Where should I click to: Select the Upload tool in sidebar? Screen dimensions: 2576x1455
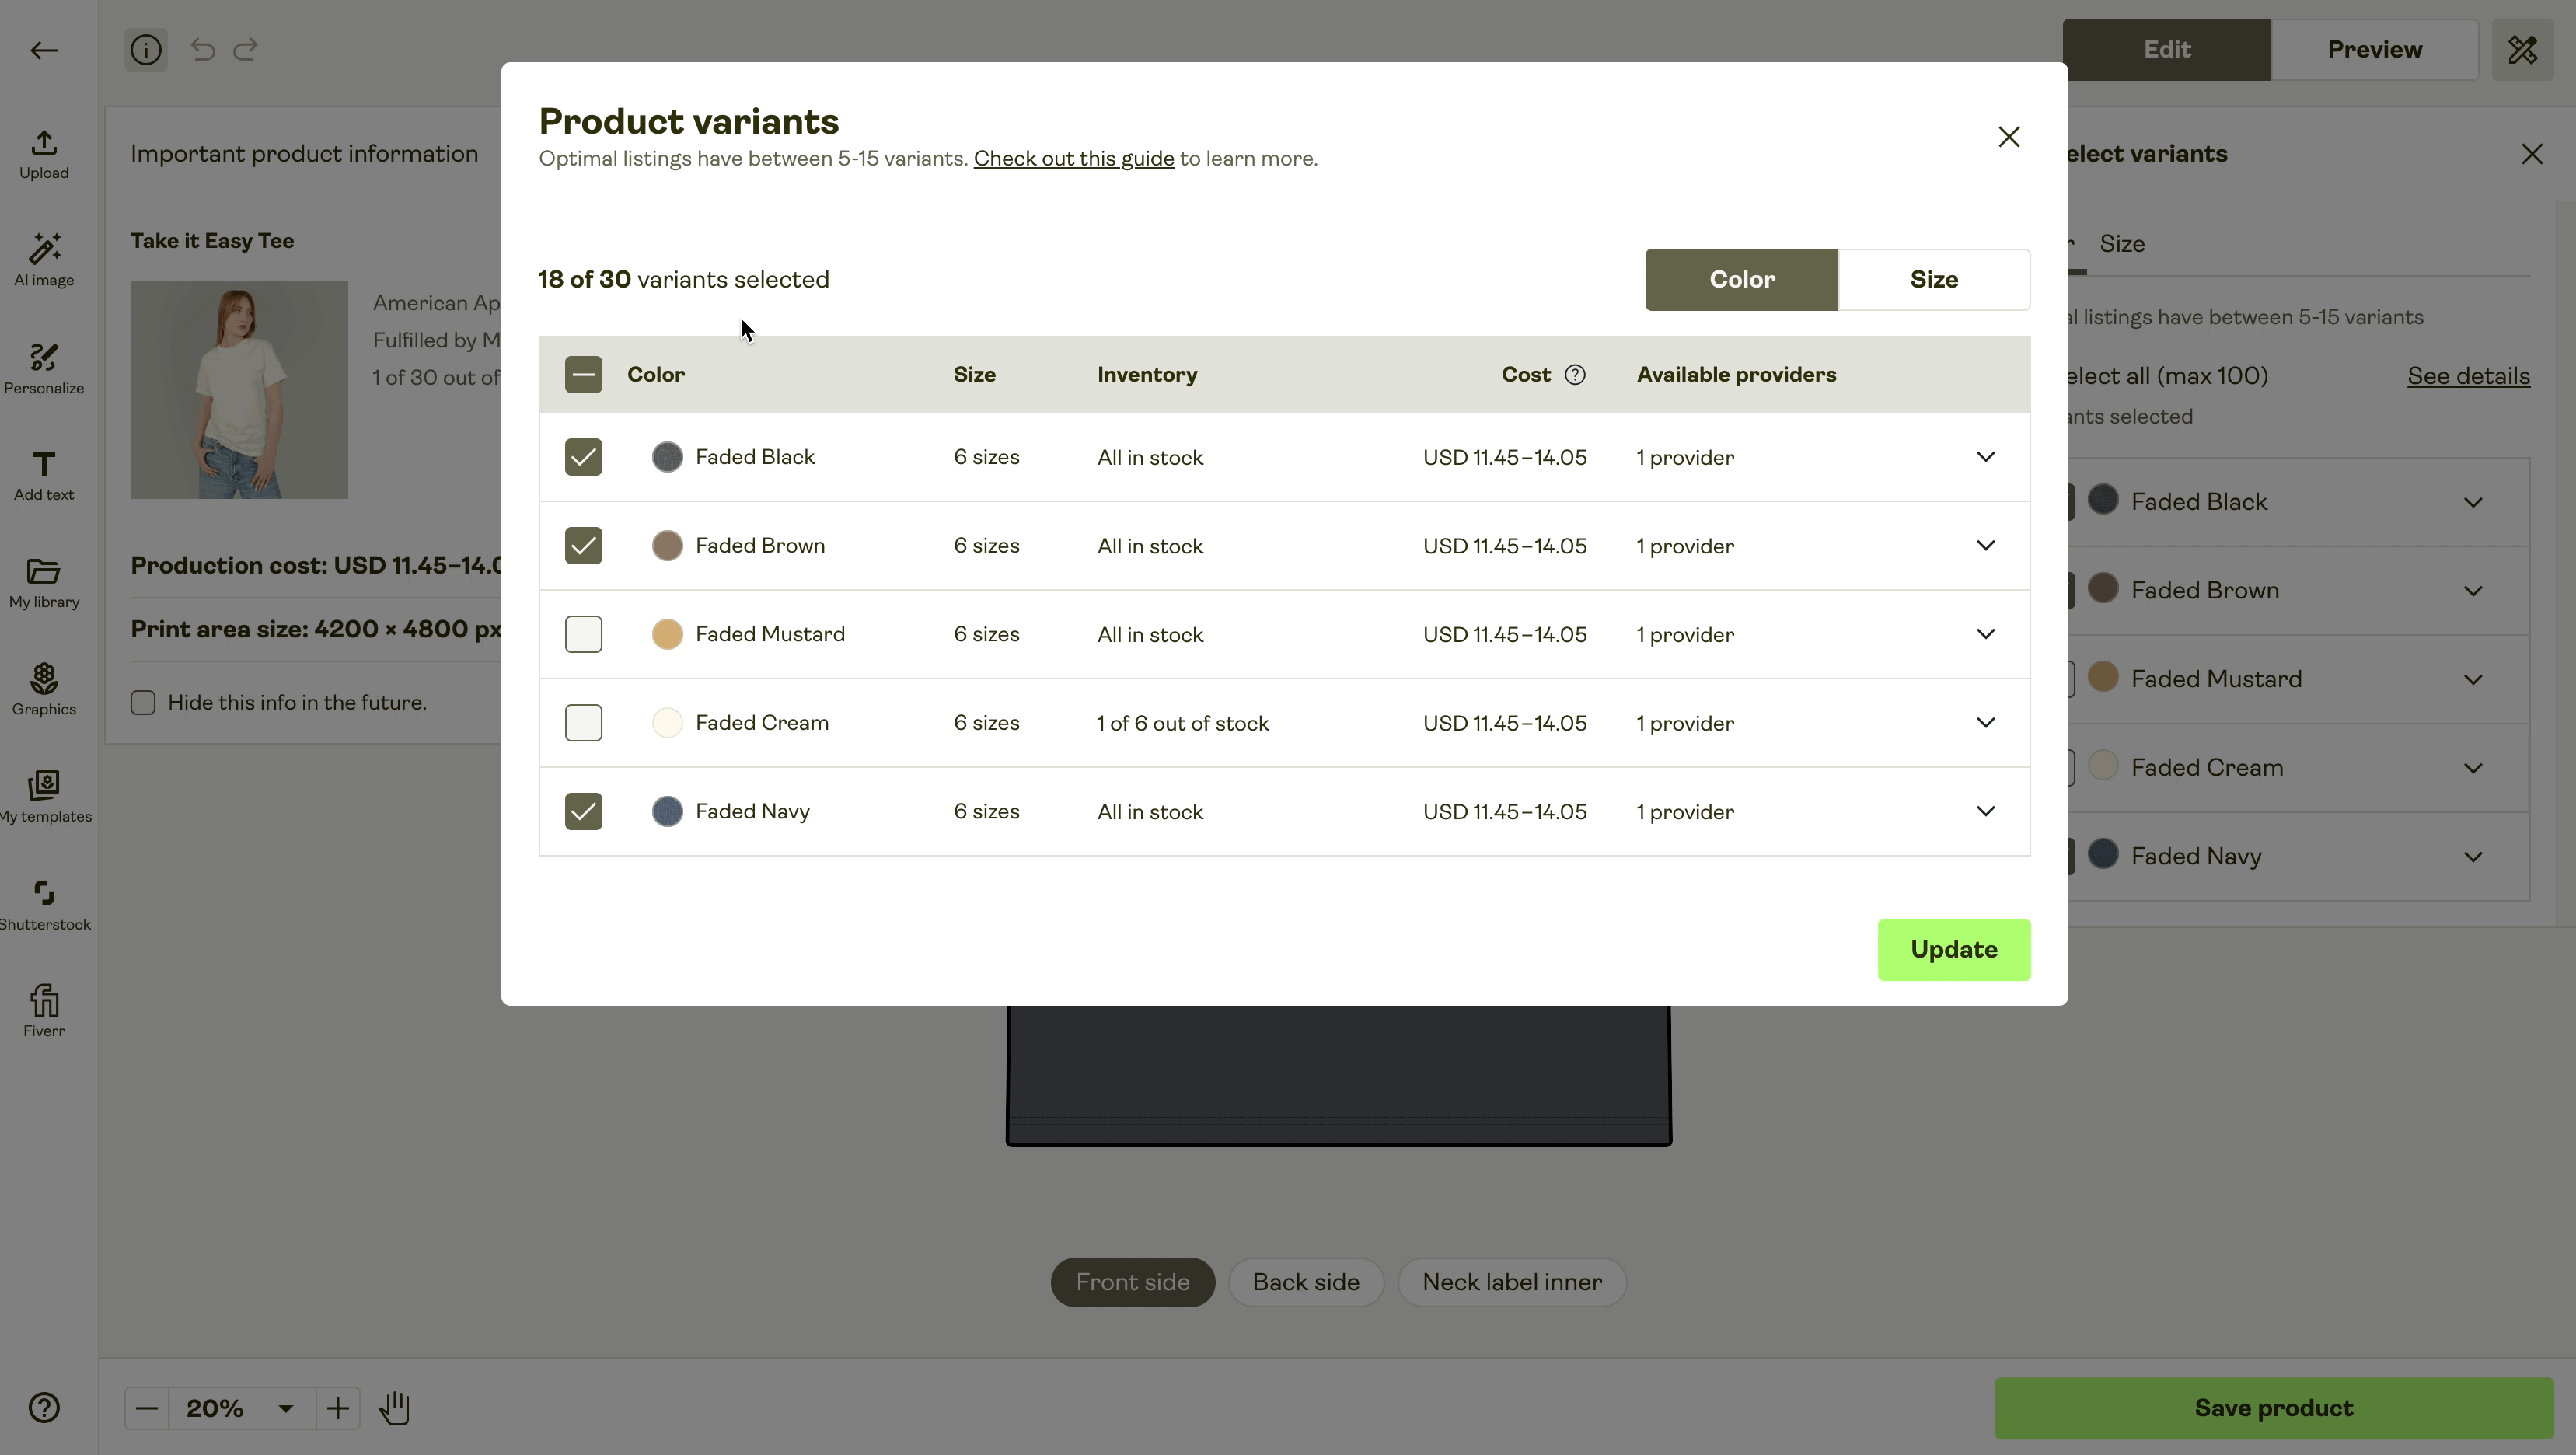tap(43, 155)
